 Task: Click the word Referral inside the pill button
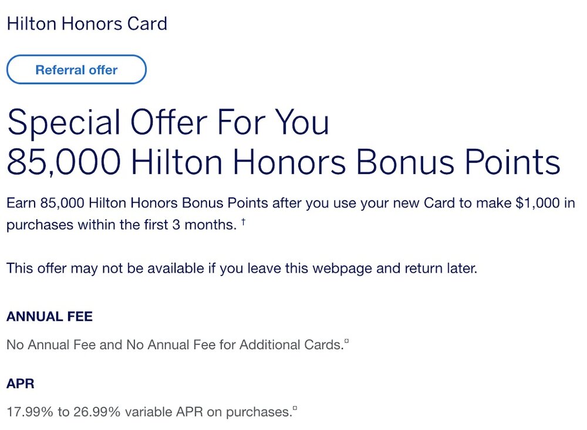tap(60, 70)
